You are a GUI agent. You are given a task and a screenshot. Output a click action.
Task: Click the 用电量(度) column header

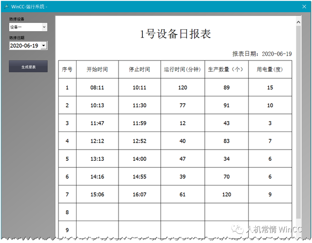point(270,70)
